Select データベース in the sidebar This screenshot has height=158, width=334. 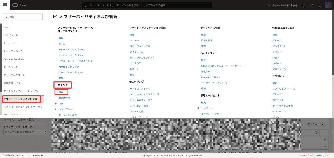(11, 67)
